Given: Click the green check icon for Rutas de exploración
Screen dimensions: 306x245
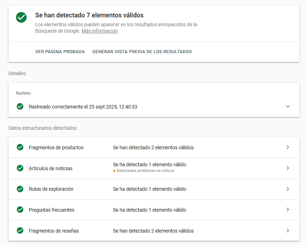Looking at the screenshot, I should click(20, 189).
